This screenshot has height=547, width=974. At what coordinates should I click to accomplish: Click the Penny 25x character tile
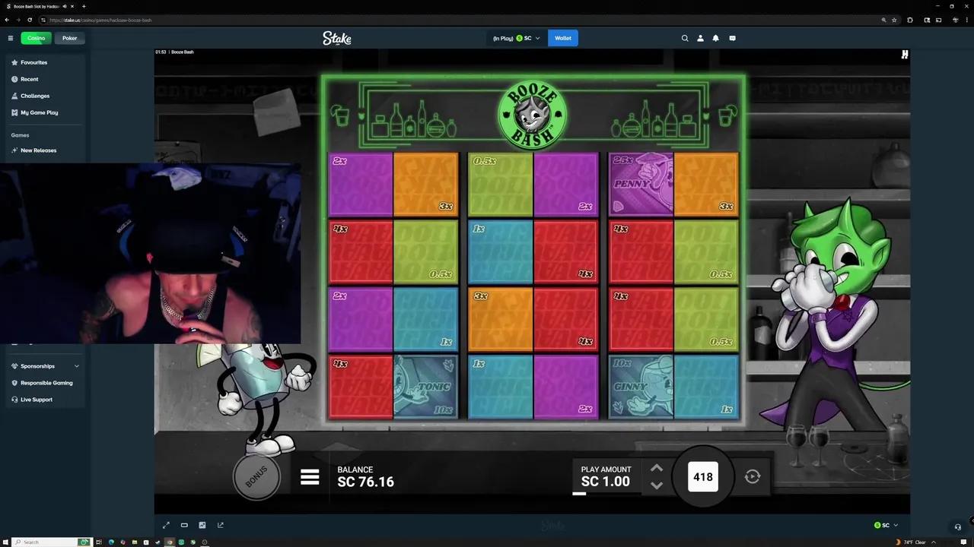pyautogui.click(x=641, y=184)
